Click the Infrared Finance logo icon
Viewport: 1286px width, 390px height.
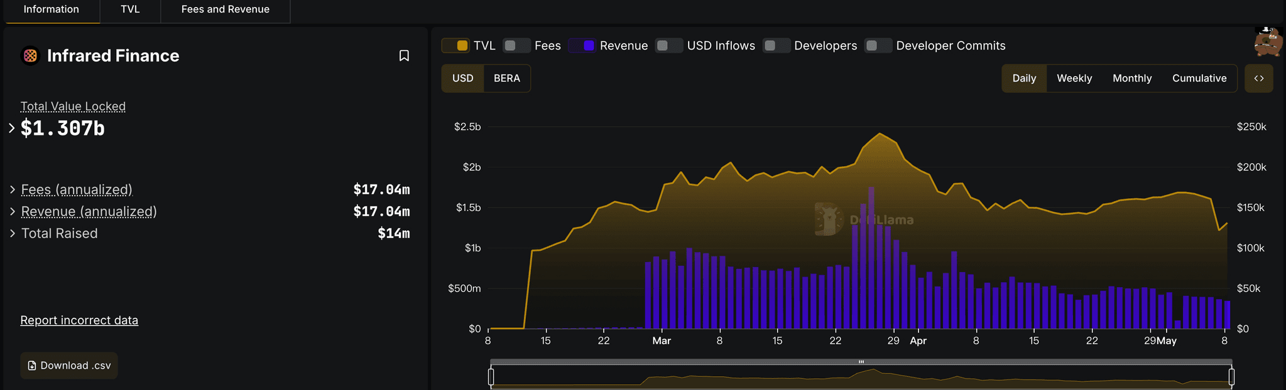[x=30, y=56]
